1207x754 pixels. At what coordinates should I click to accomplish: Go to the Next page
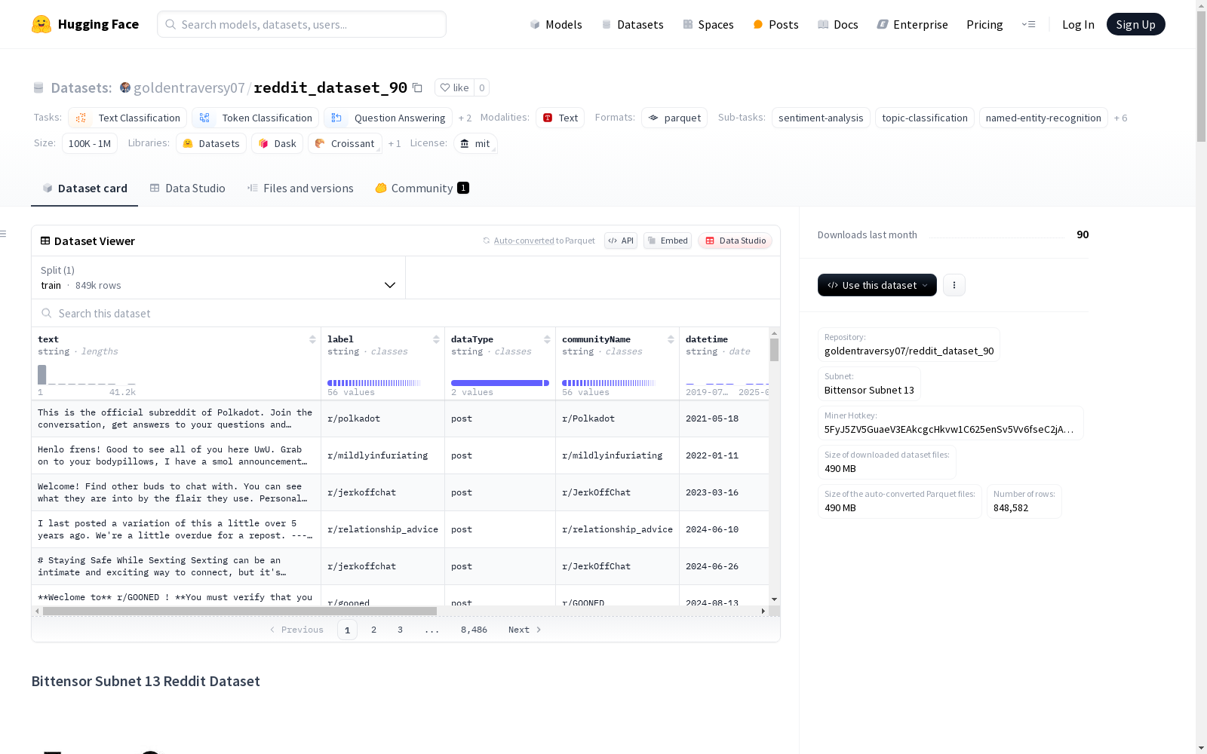tap(525, 630)
